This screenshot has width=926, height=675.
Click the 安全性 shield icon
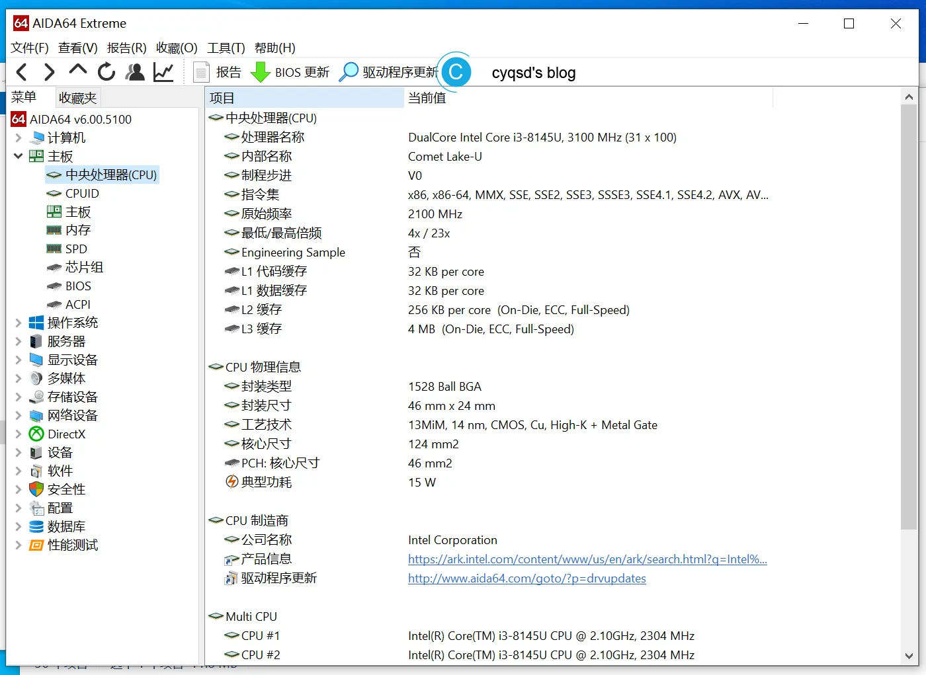(36, 489)
